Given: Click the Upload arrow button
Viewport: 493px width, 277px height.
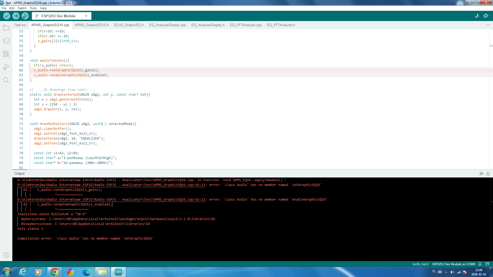Looking at the screenshot, I should point(16,16).
